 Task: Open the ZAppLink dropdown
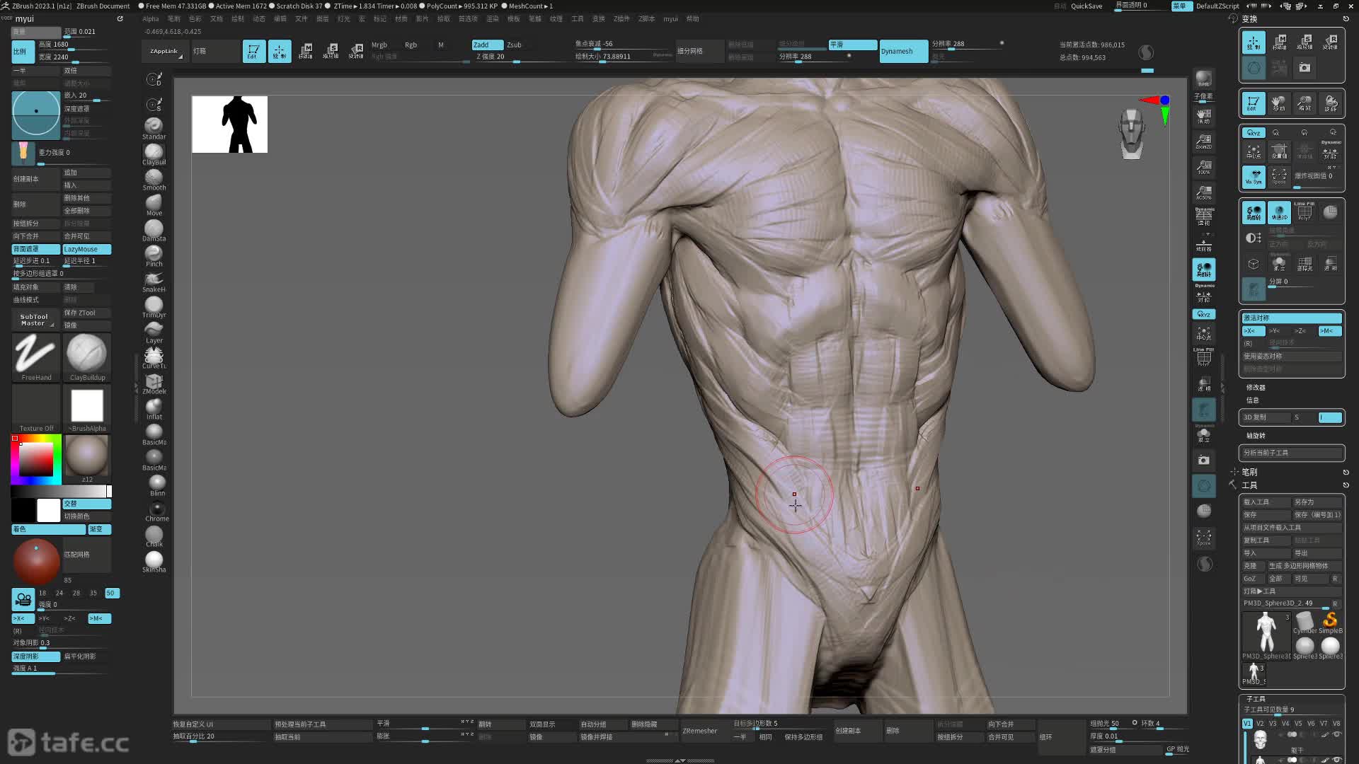[165, 51]
